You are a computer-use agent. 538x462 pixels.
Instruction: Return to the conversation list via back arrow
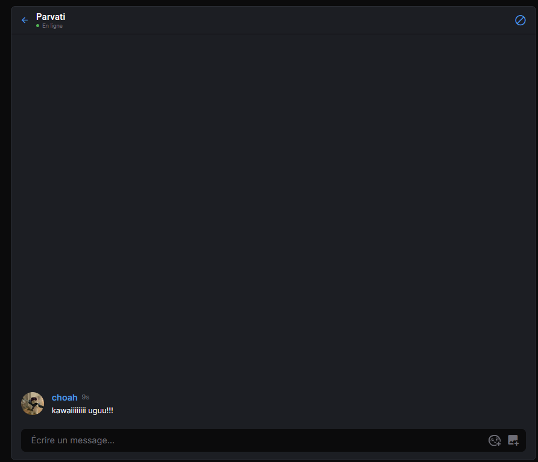point(25,20)
